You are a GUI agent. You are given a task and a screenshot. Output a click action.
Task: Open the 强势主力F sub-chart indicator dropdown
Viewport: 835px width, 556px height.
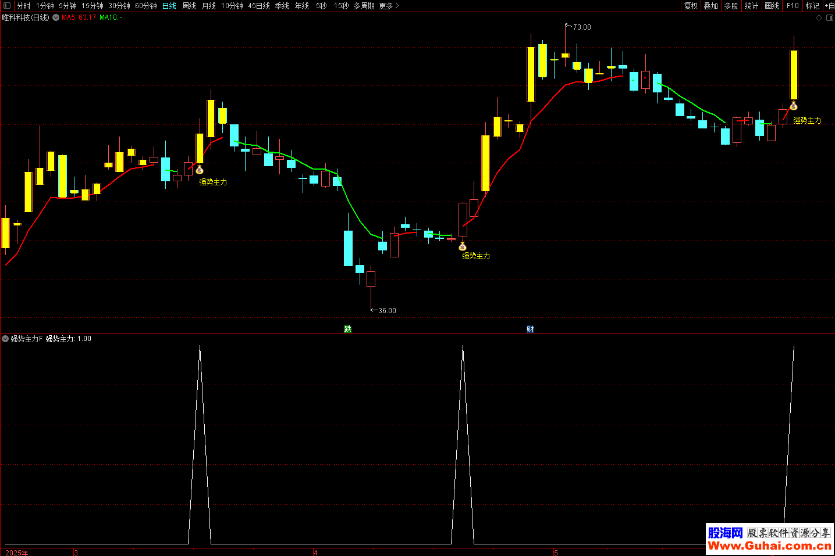(x=5, y=339)
